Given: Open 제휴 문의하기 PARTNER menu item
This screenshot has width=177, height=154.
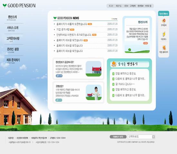Looking at the screenshot, I should [x=13, y=61].
